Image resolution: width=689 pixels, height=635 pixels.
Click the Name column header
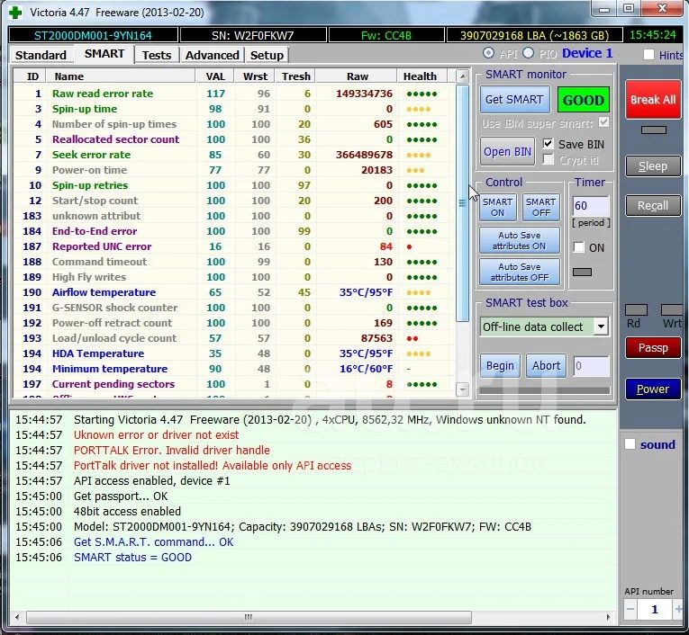click(x=121, y=76)
